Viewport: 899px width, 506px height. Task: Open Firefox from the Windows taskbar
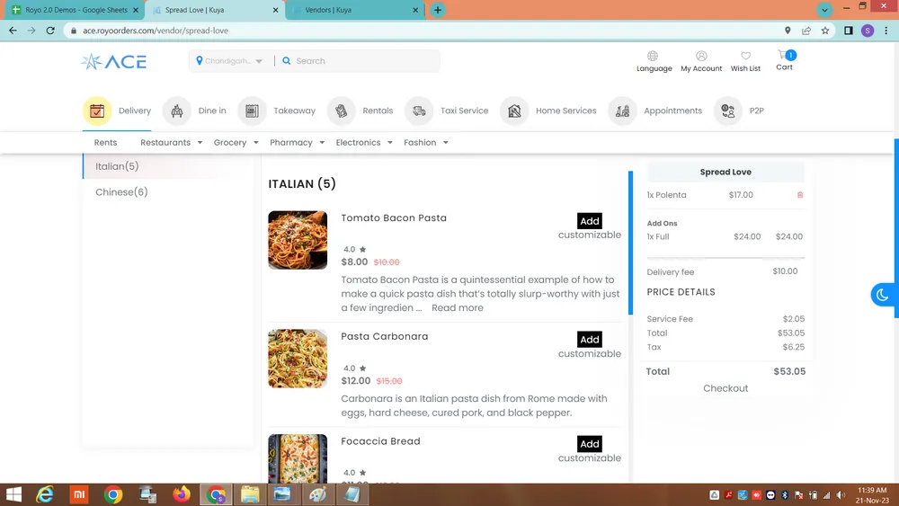tap(182, 494)
